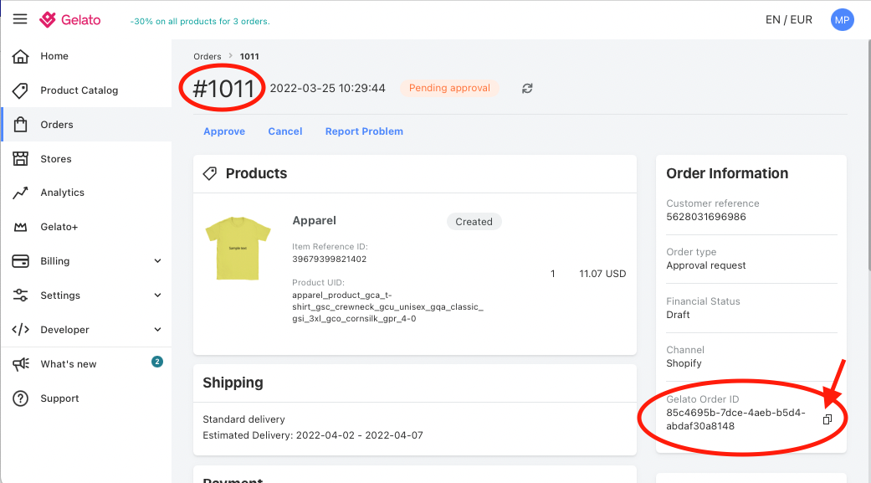This screenshot has height=483, width=871.
Task: Click the Pending approval status badge
Action: (x=449, y=88)
